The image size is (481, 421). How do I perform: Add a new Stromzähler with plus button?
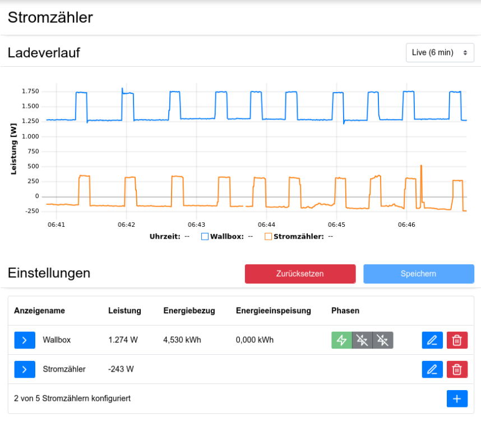tap(457, 399)
